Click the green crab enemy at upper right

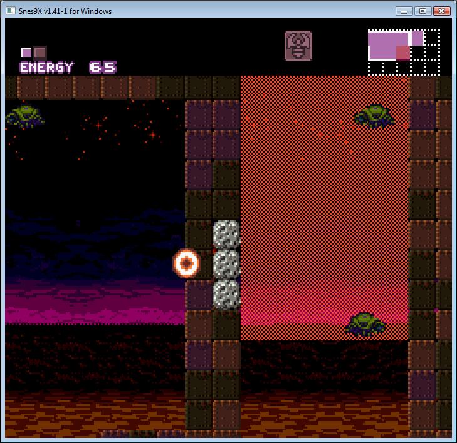[x=374, y=116]
